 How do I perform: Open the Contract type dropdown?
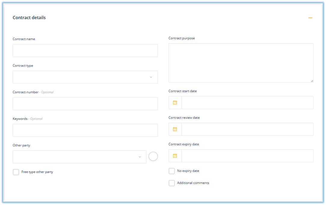pyautogui.click(x=85, y=77)
